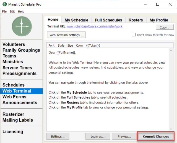
Task: Switch to the My Profile tab
Action: (159, 20)
